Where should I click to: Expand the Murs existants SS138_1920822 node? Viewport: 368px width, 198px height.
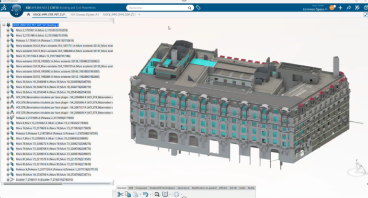tap(8, 61)
